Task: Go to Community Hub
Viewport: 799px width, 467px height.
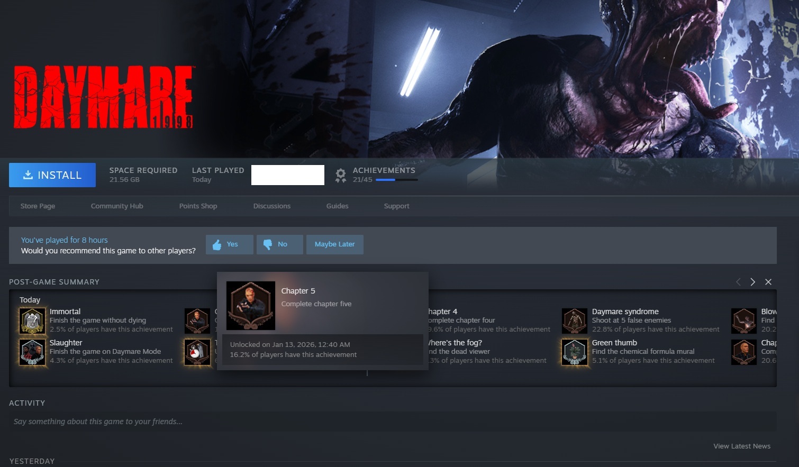Action: pyautogui.click(x=117, y=206)
